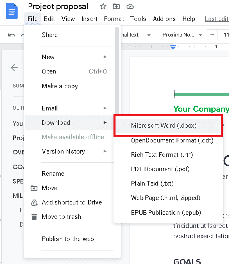
Task: Click the Move folder icon in menu
Action: pyautogui.click(x=34, y=188)
